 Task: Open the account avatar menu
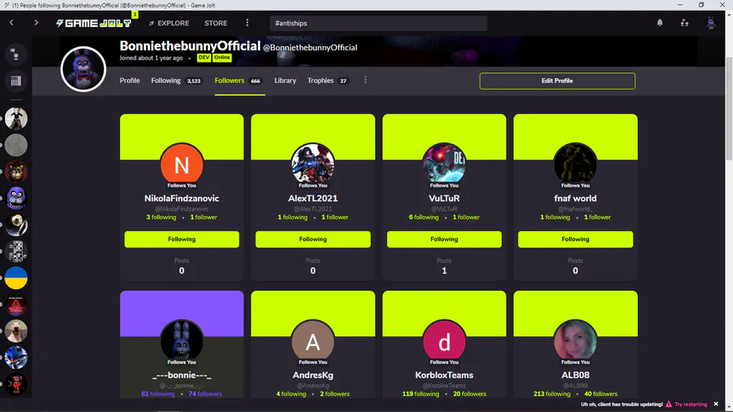[710, 23]
